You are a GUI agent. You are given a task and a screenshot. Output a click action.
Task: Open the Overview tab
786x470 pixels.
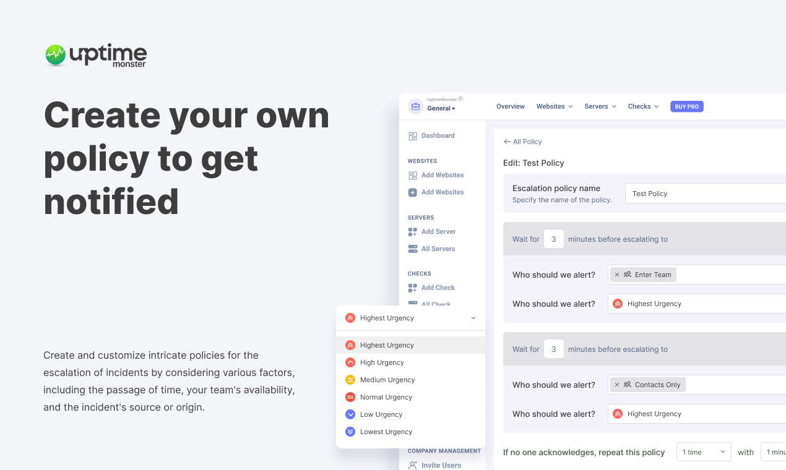click(511, 106)
